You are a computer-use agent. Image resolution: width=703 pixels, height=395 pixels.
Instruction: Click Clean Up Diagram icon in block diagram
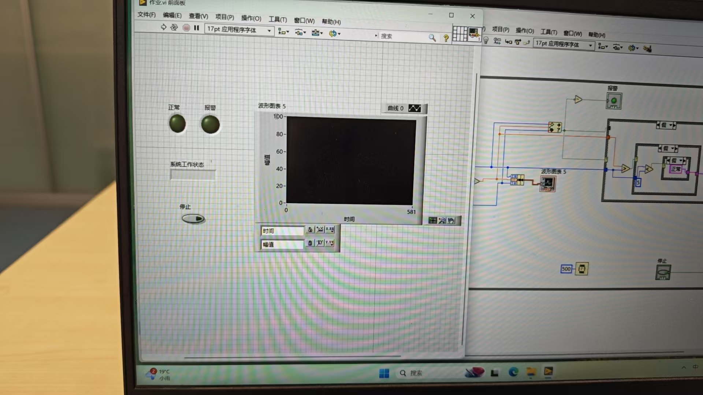coord(647,49)
